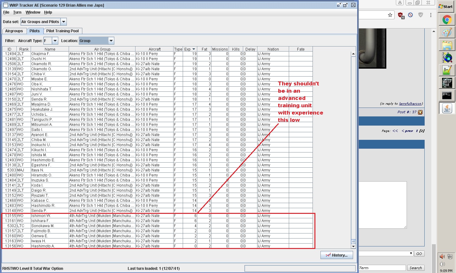This screenshot has width=456, height=273.
Task: Open the forum jump dropdown beside GO
Action: pyautogui.click(x=386, y=253)
